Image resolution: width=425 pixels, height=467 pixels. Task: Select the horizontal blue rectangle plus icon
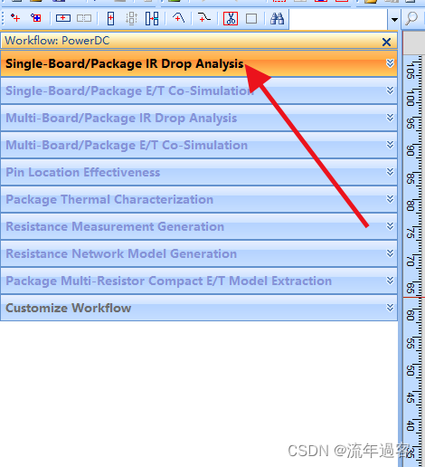tap(63, 18)
